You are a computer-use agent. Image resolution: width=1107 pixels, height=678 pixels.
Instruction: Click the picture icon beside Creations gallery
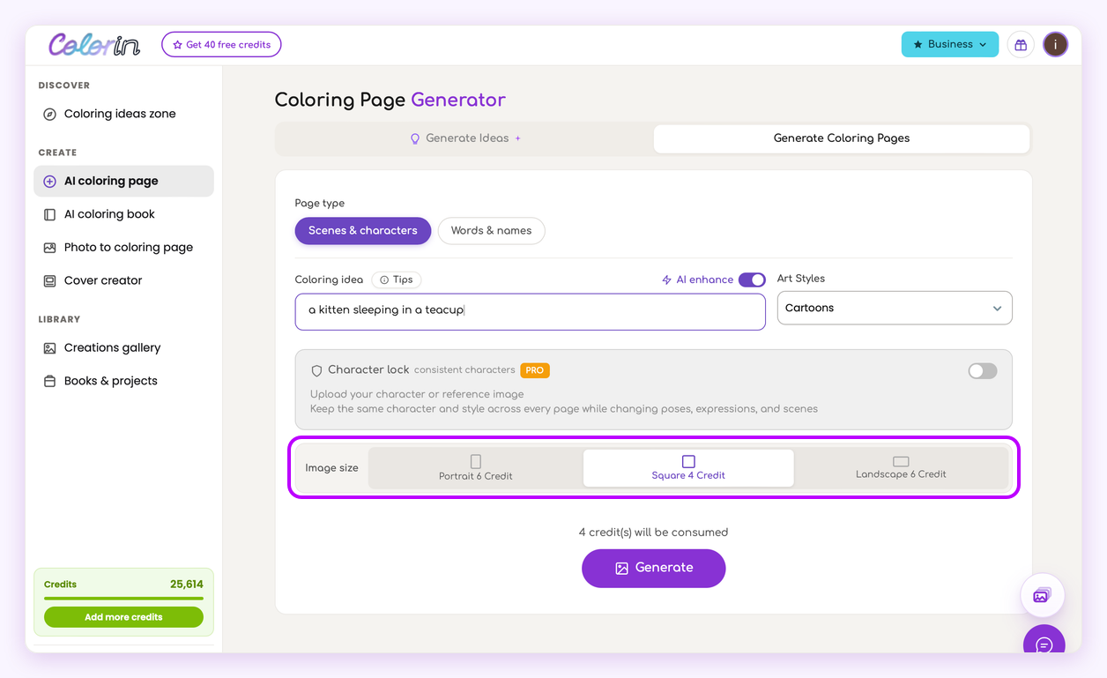point(50,348)
